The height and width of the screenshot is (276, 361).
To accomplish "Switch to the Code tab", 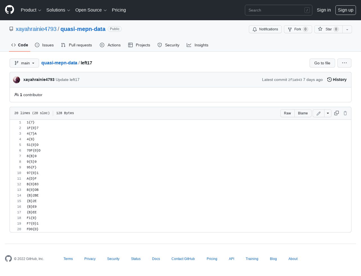I will tap(20, 45).
